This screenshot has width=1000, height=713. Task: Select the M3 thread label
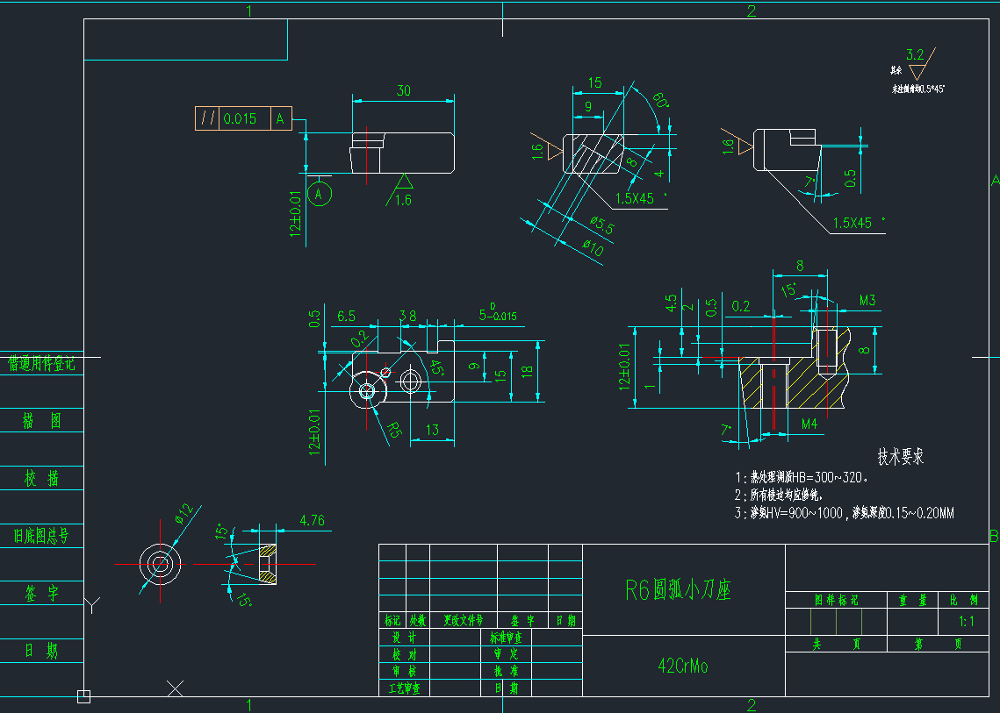(x=867, y=301)
